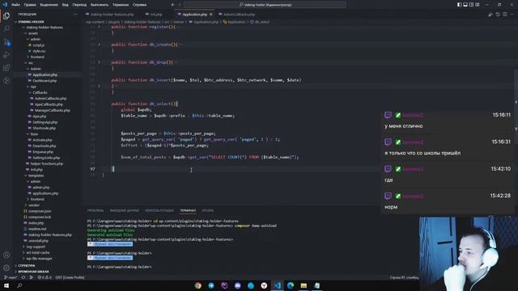Open style.css in the explorer
Viewport: 518px width, 291px height.
point(39,51)
